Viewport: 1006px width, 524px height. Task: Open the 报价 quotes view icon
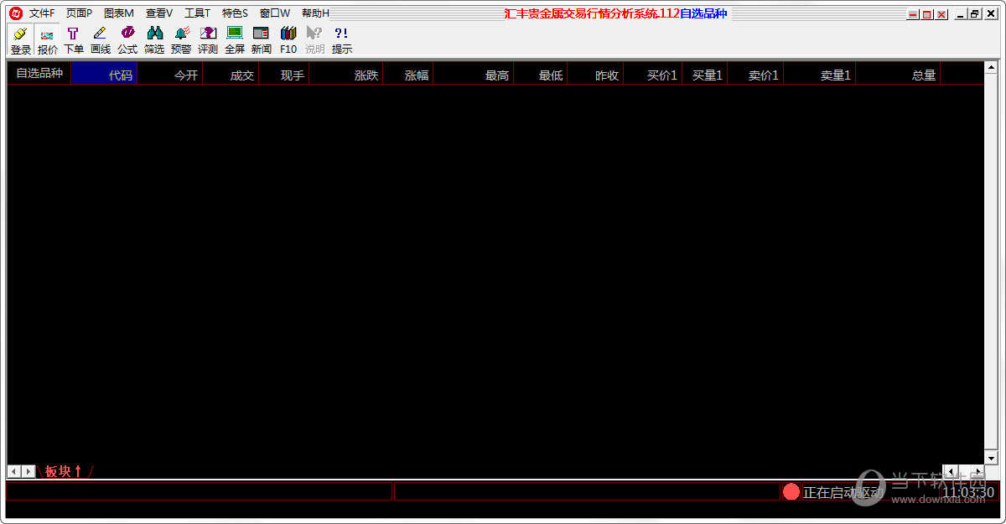pyautogui.click(x=48, y=39)
